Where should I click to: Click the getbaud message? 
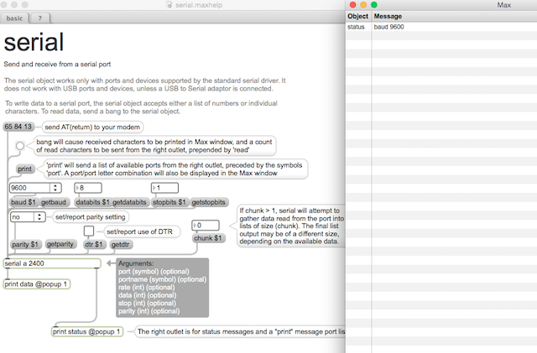[x=54, y=202]
